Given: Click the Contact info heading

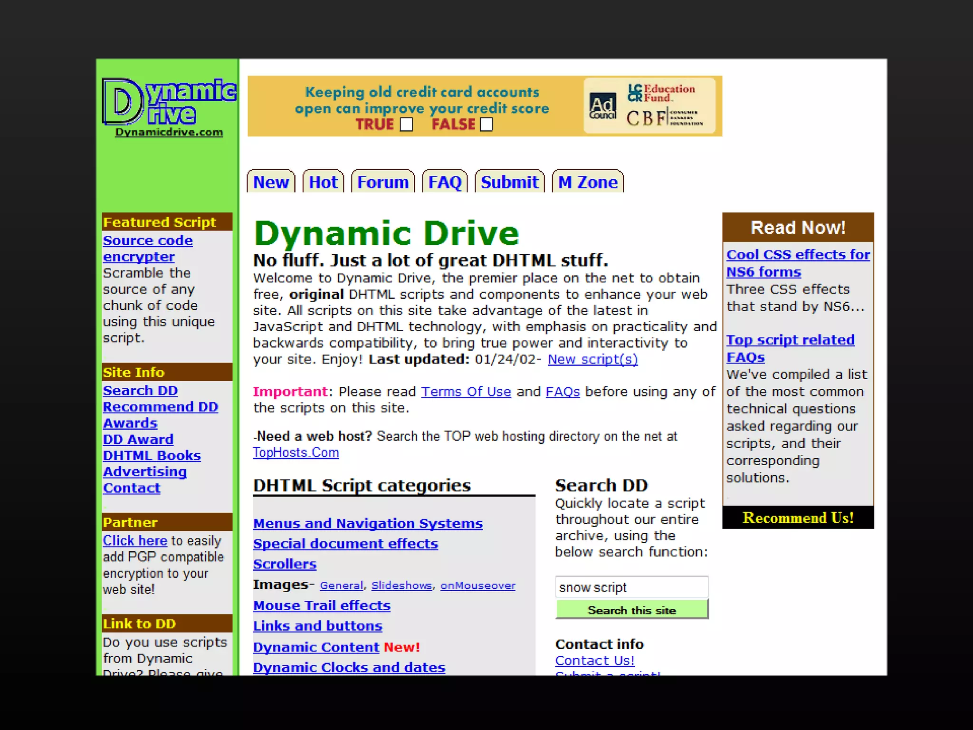Looking at the screenshot, I should (600, 644).
